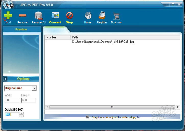This screenshot has width=185, height=131.
Task: Click the Quality value field
Action: click(x=12, y=114)
